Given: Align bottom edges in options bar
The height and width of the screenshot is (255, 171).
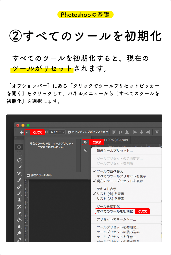Looking at the screenshot, I should (127, 132).
